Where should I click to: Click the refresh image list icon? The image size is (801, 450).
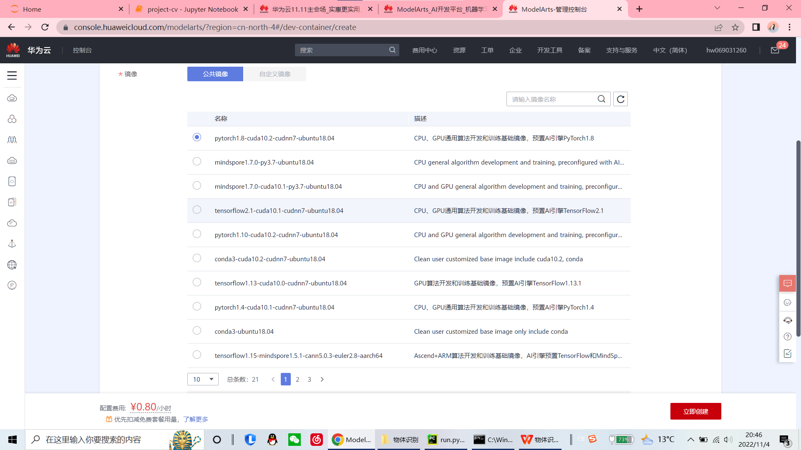point(620,99)
